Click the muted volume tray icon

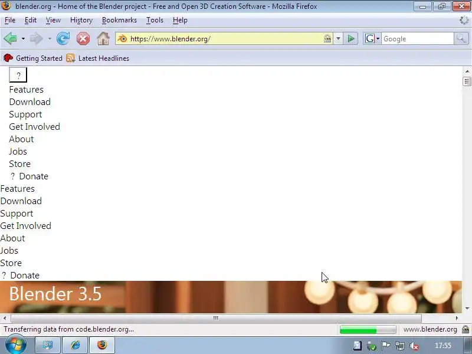414,346
